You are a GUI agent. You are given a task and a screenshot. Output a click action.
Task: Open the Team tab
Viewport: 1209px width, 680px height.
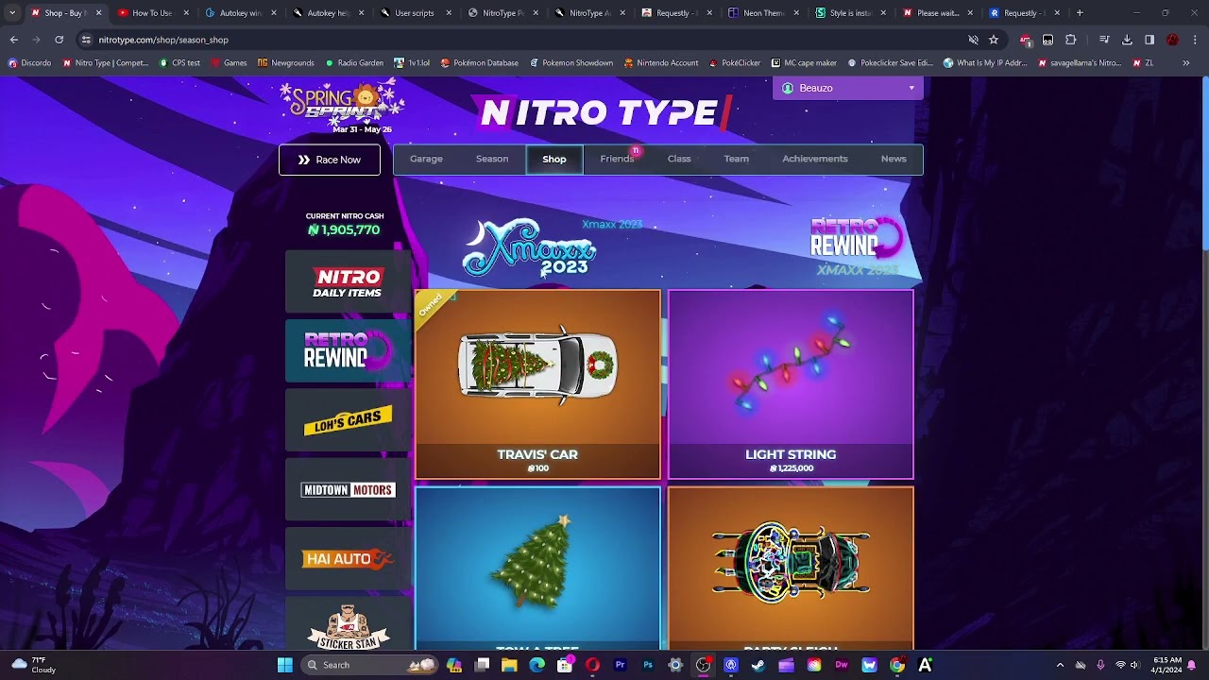pyautogui.click(x=737, y=159)
